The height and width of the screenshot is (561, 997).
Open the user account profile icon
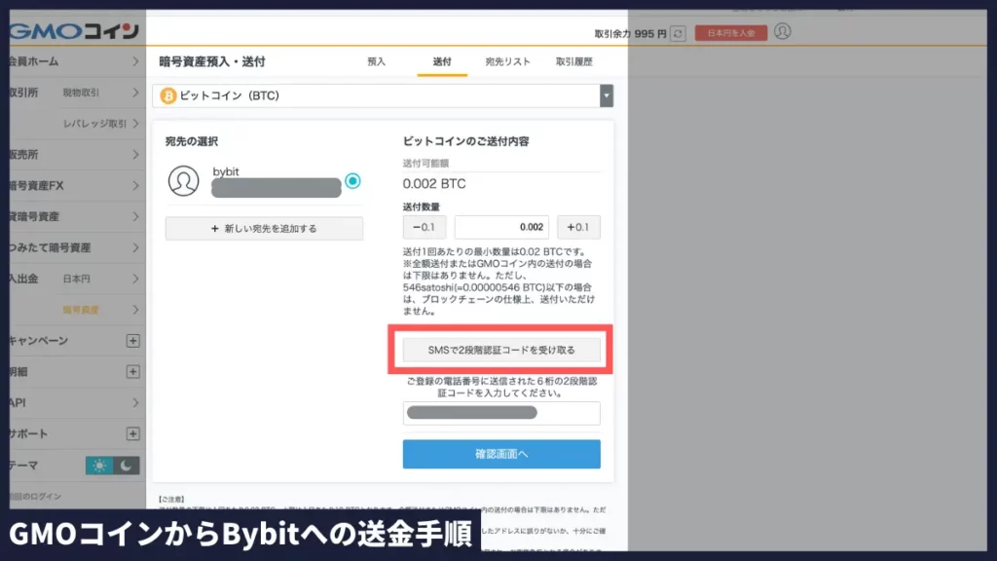[x=782, y=31]
